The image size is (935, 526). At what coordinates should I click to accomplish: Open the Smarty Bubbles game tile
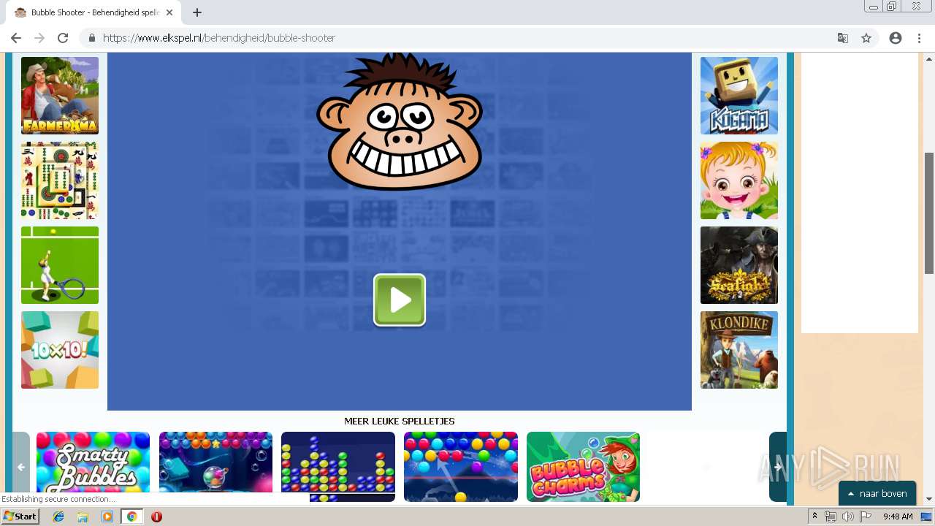point(93,467)
